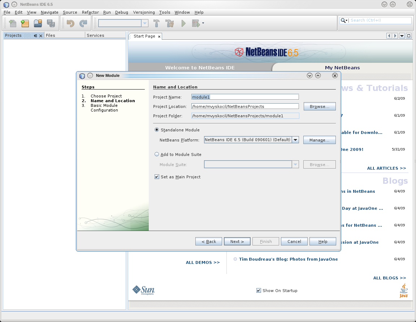Screen dimensions: 416x322
Task: Click the Java logo
Action: (x=403, y=291)
